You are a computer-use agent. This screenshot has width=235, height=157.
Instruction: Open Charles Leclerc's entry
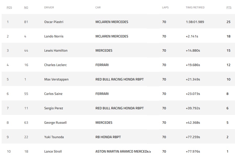click(x=55, y=65)
